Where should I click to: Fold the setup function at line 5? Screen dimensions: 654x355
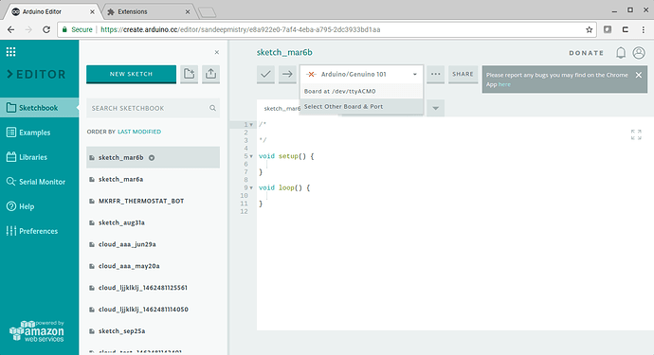251,156
